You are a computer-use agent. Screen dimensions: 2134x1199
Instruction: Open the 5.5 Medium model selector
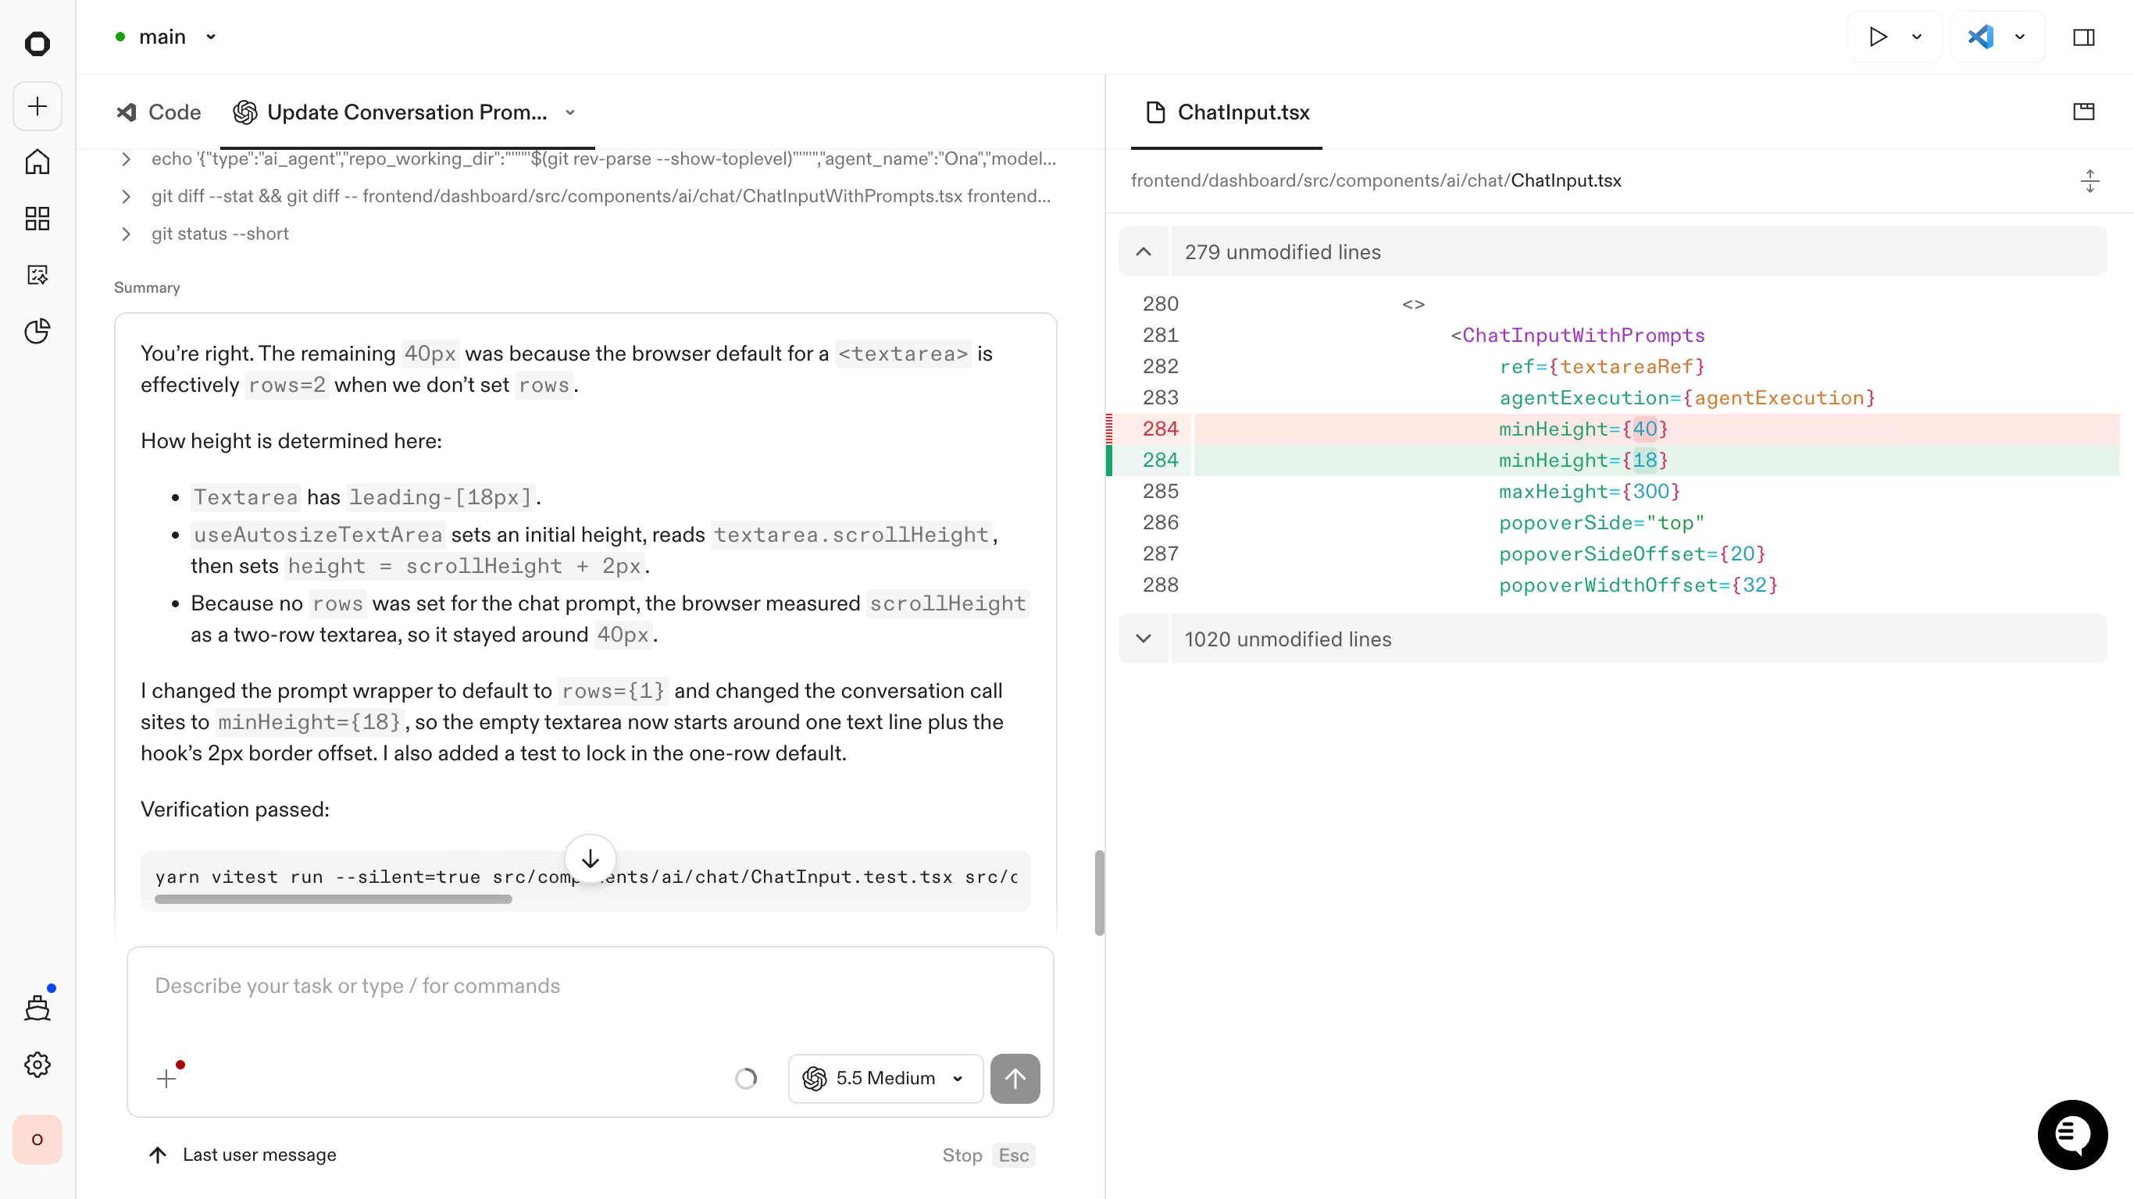(x=886, y=1078)
